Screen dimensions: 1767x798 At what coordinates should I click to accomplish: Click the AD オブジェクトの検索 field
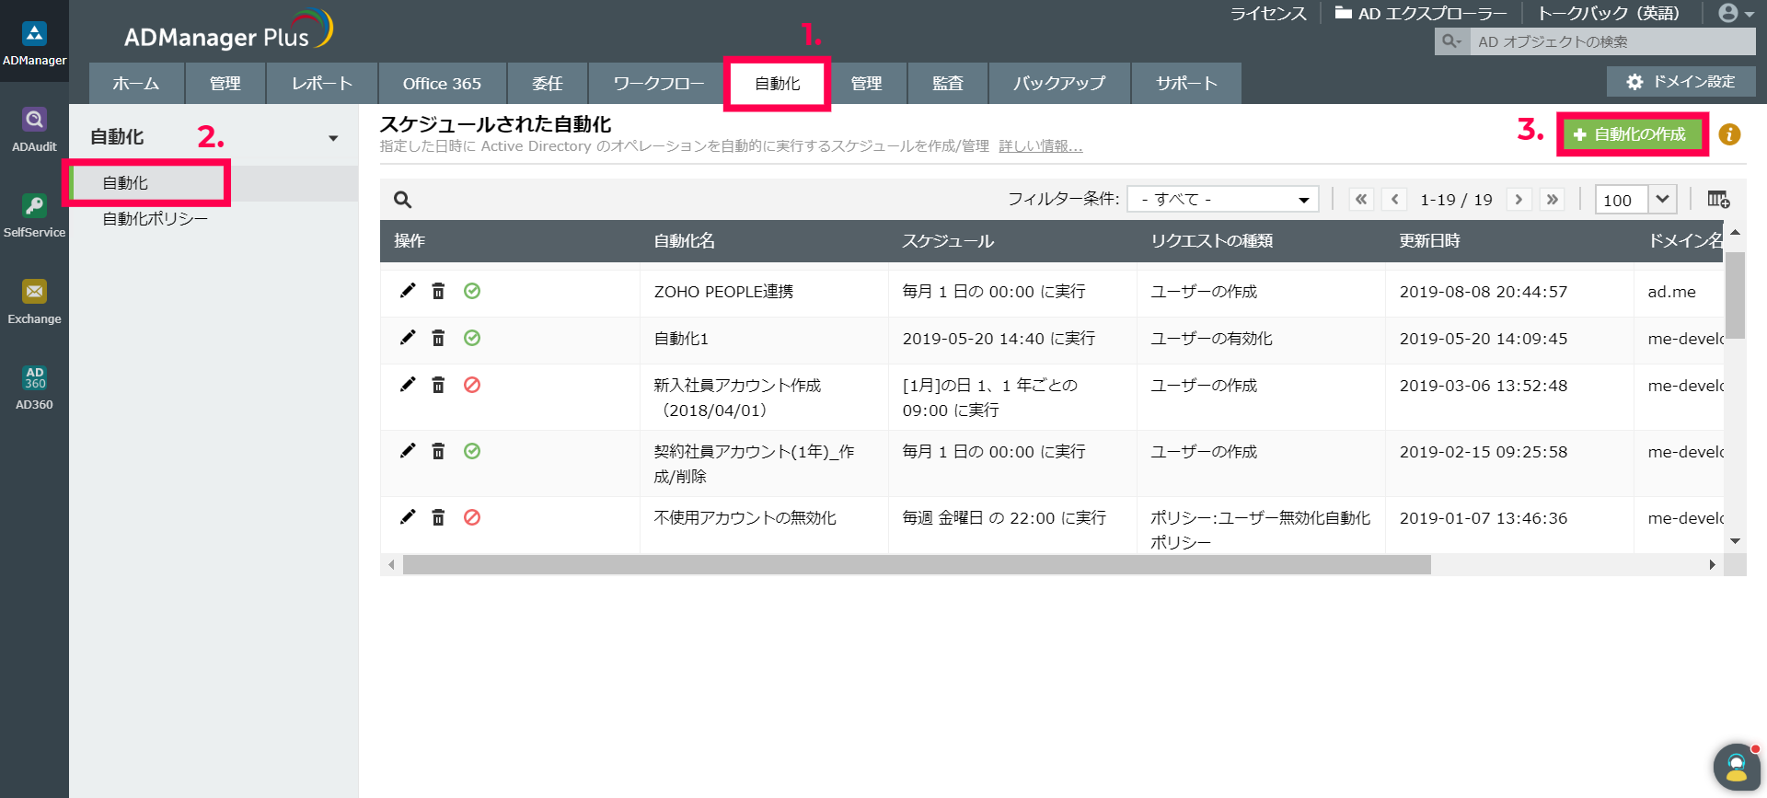(1611, 41)
